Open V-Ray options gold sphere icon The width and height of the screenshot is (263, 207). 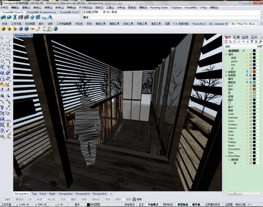(3, 29)
